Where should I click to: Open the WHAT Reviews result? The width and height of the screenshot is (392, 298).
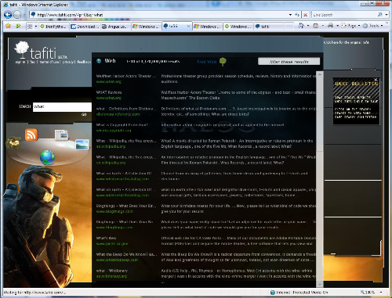pyautogui.click(x=109, y=92)
